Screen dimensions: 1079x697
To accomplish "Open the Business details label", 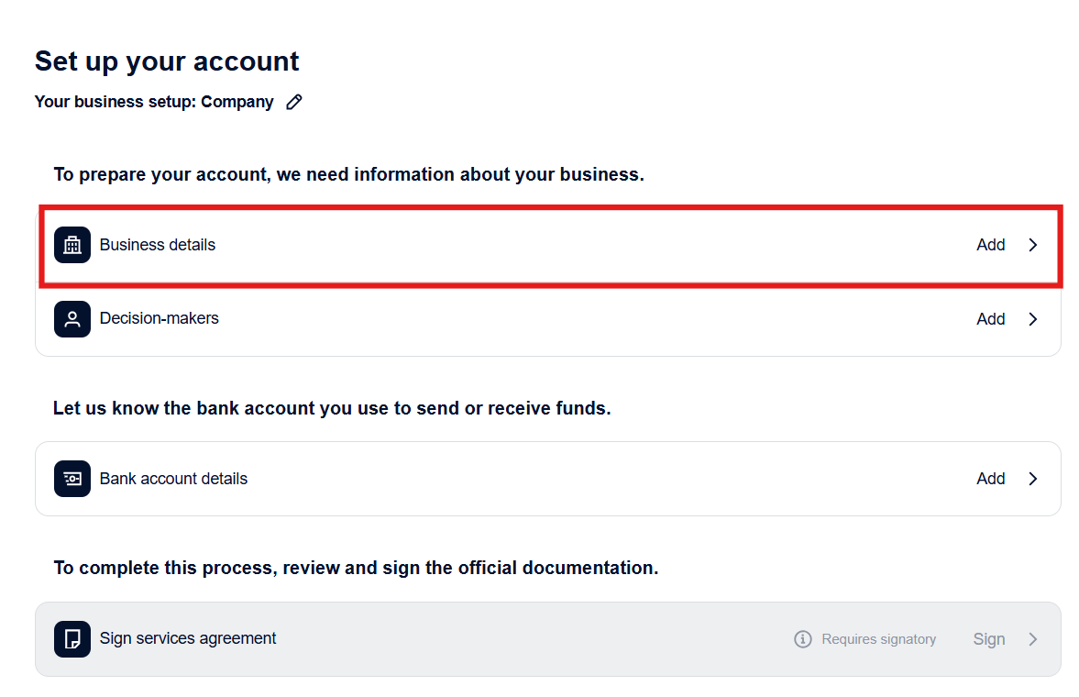I will (158, 245).
